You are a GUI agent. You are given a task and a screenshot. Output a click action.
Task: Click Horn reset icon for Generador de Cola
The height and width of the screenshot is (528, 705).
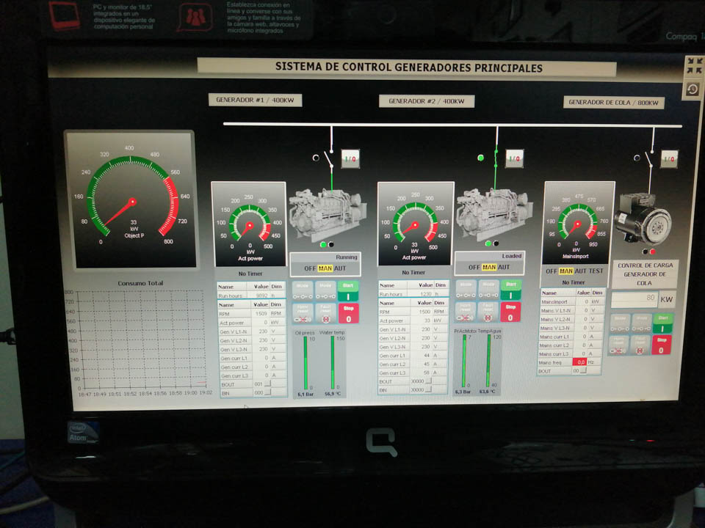coord(620,344)
